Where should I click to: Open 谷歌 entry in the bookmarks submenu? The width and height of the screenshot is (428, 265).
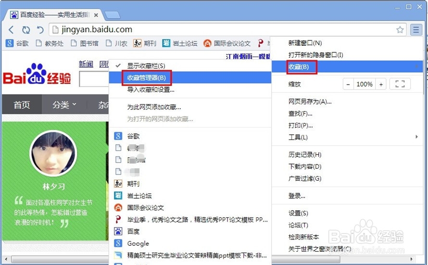tap(190, 136)
